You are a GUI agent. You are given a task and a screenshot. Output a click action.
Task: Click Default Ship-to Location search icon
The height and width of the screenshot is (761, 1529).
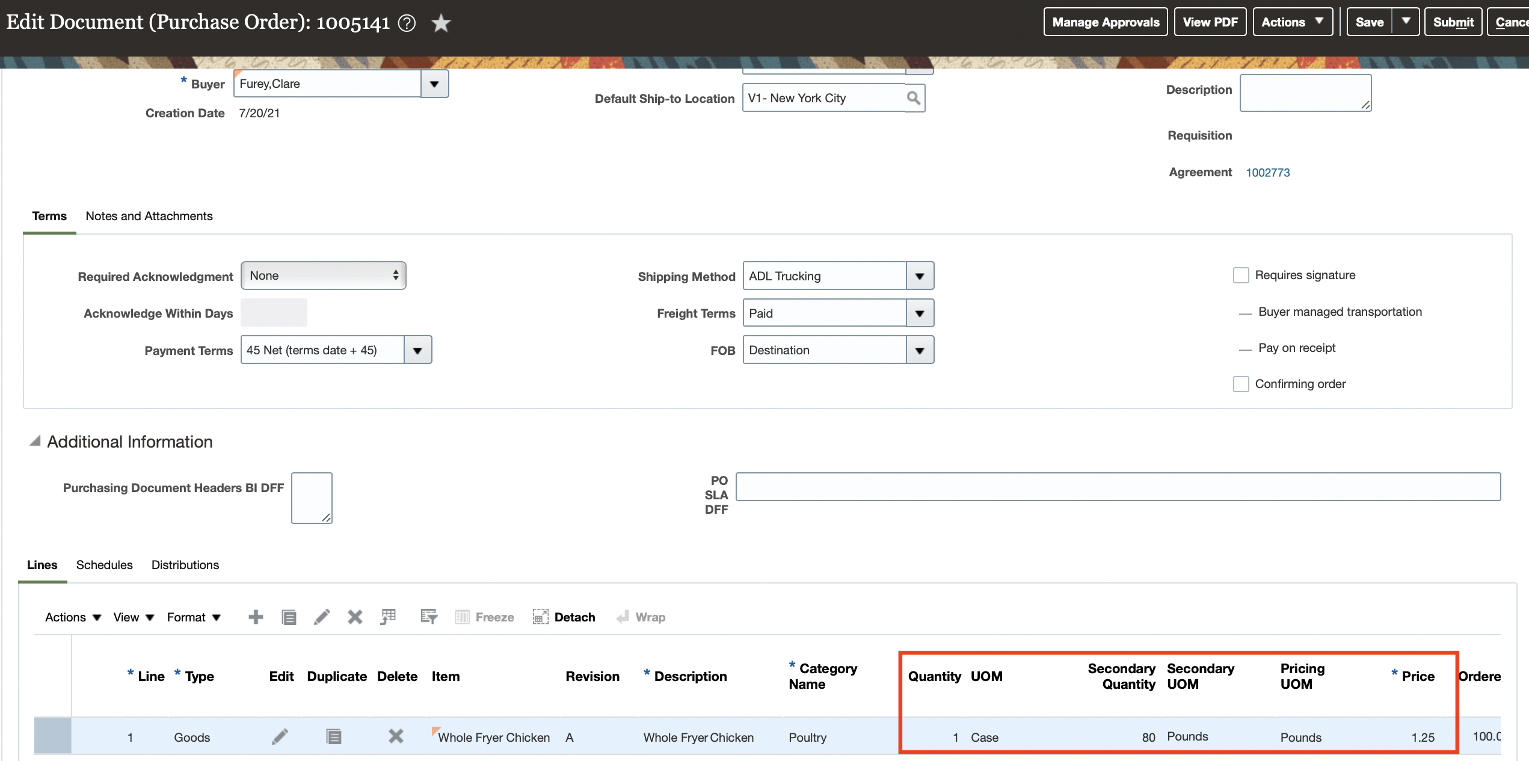point(913,97)
